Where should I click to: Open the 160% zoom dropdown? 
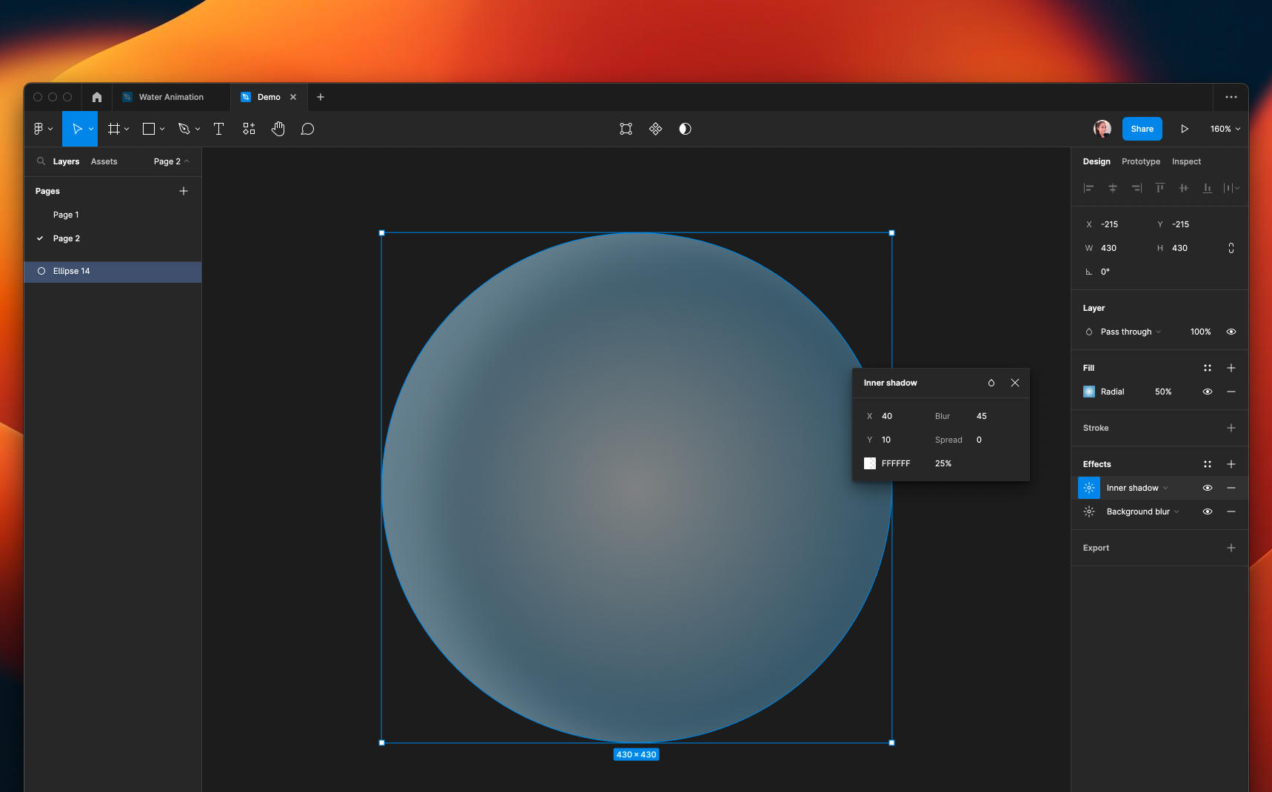[1225, 129]
